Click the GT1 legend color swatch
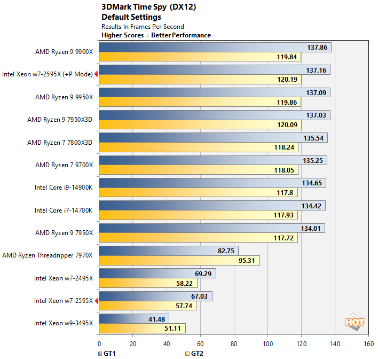The height and width of the screenshot is (359, 378). coord(100,354)
